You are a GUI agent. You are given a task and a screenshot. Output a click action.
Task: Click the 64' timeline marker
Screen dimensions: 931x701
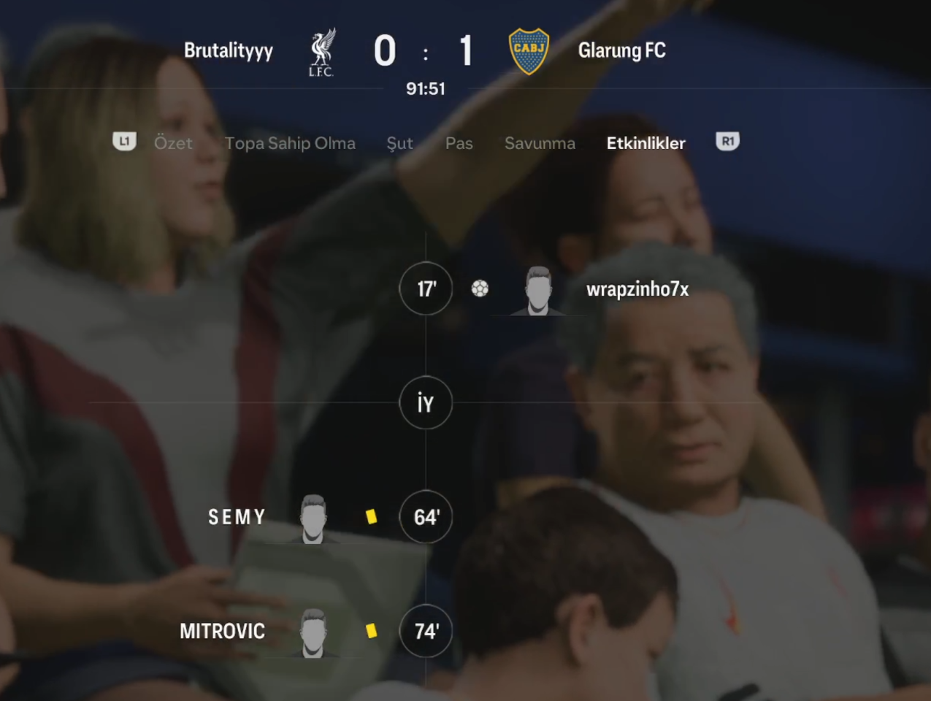pos(426,517)
